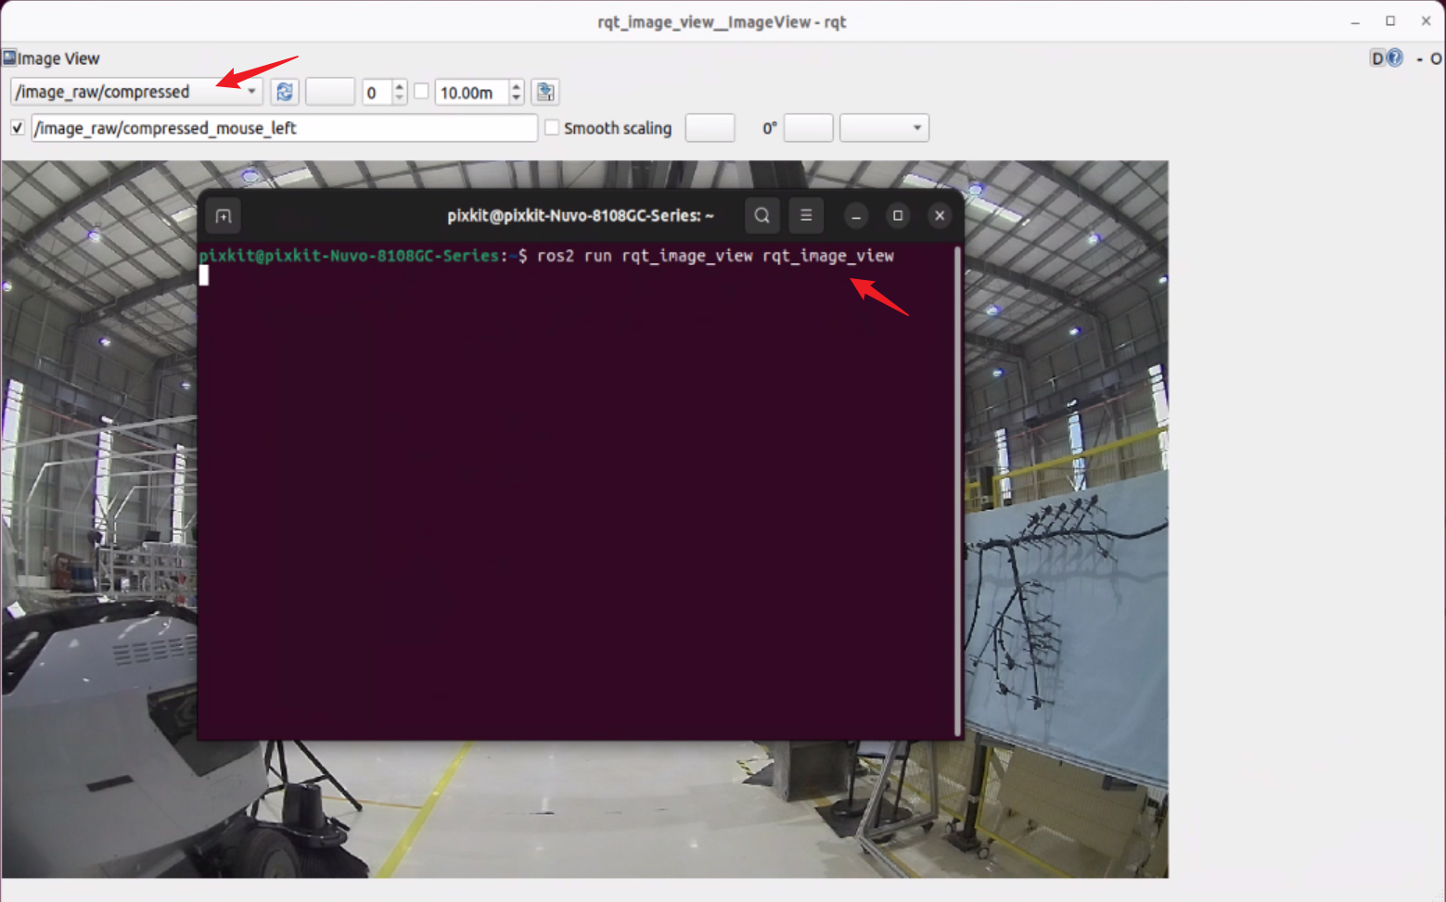1446x902 pixels.
Task: Click the terminal vertical scrollbar
Action: click(x=958, y=489)
